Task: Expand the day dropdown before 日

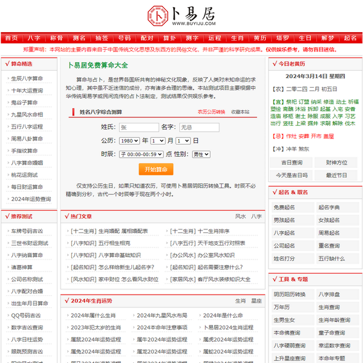Action: click(182, 140)
